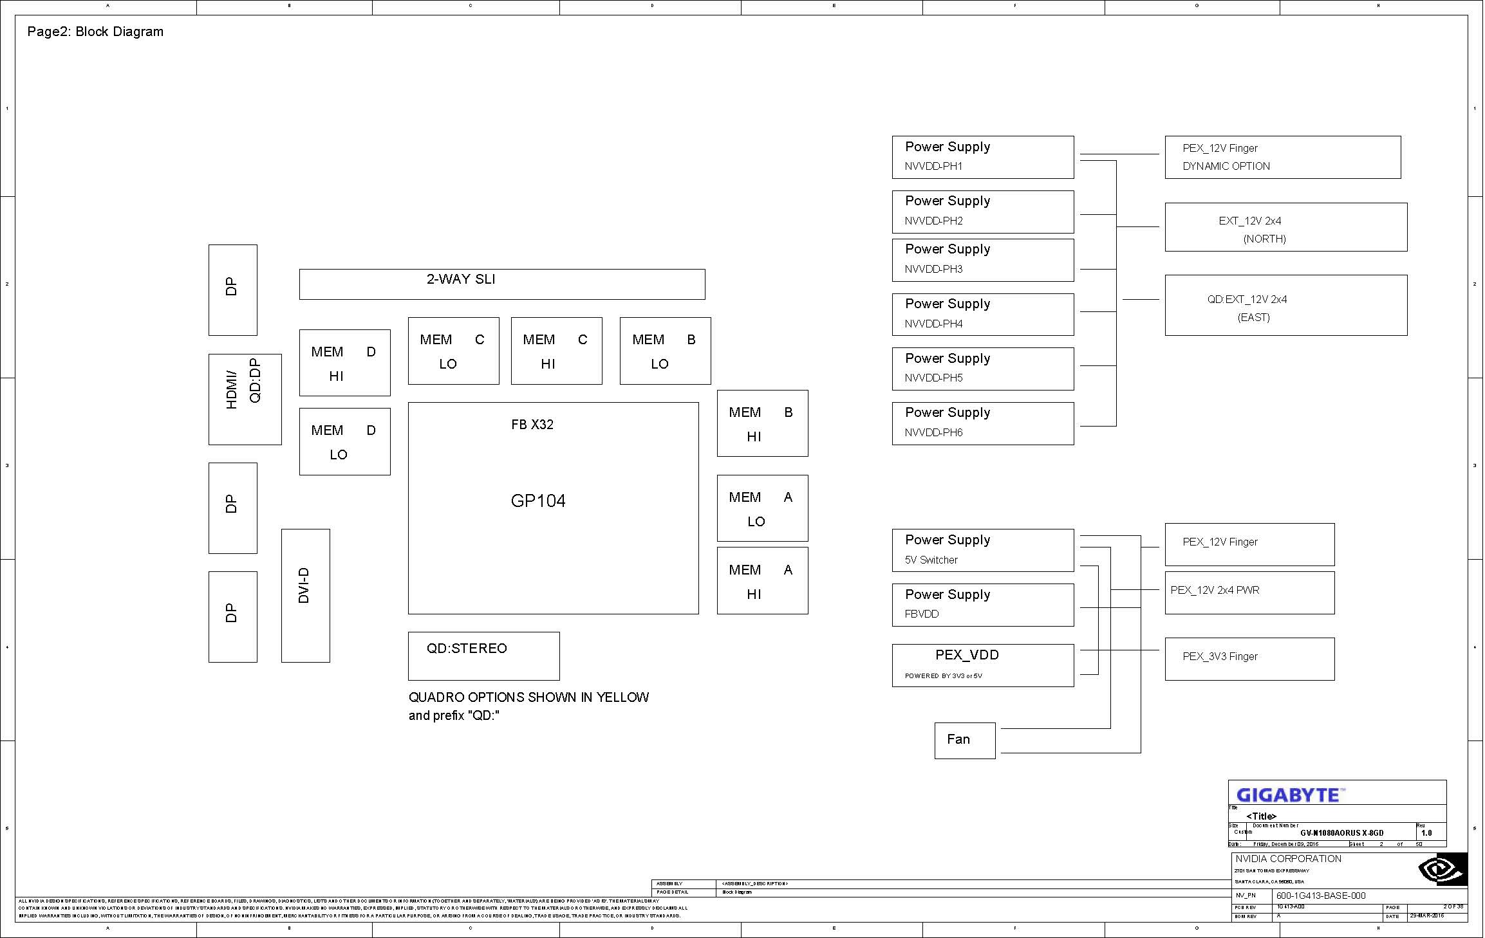Select the MEM B HI block
The image size is (1485, 938).
(762, 423)
